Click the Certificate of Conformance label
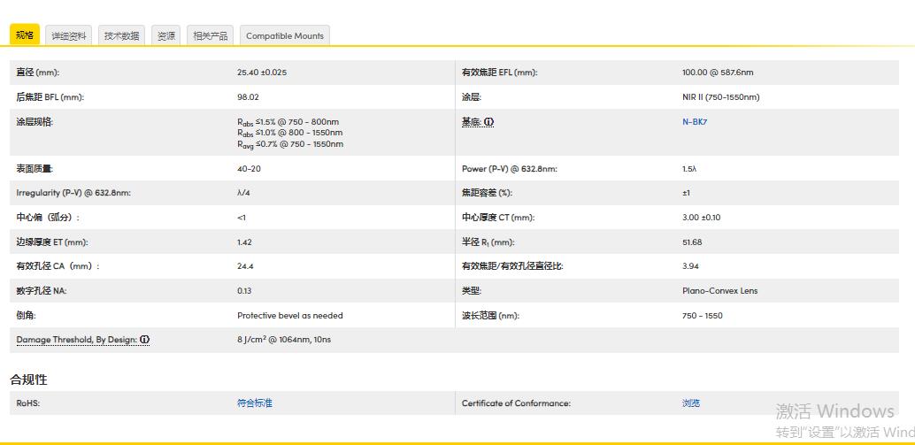Viewport: 915px width, 445px height. click(516, 403)
